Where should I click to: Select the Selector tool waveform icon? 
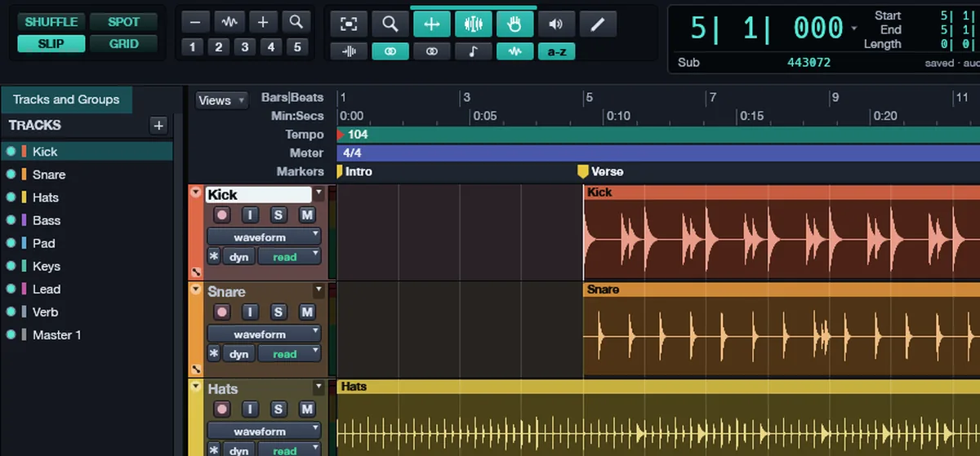[474, 24]
